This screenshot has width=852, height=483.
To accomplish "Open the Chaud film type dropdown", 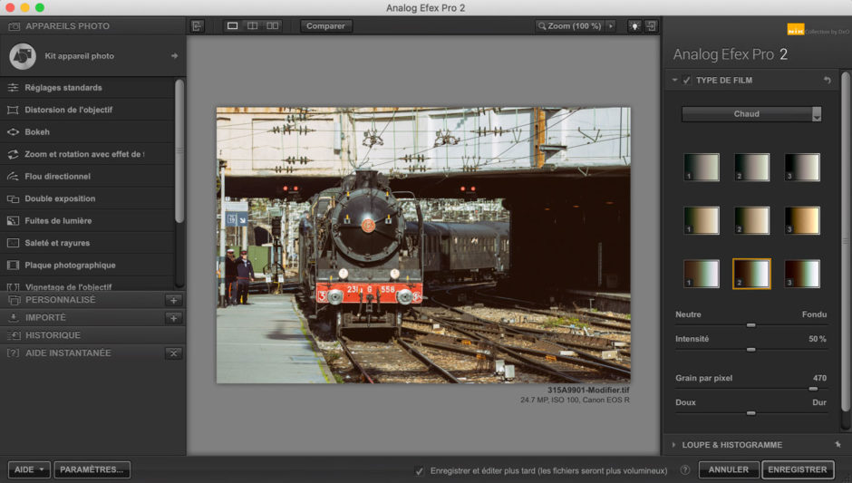I will 751,114.
